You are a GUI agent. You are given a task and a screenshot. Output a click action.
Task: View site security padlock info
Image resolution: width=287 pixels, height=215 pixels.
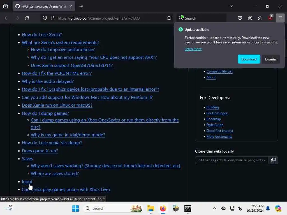(x=53, y=18)
